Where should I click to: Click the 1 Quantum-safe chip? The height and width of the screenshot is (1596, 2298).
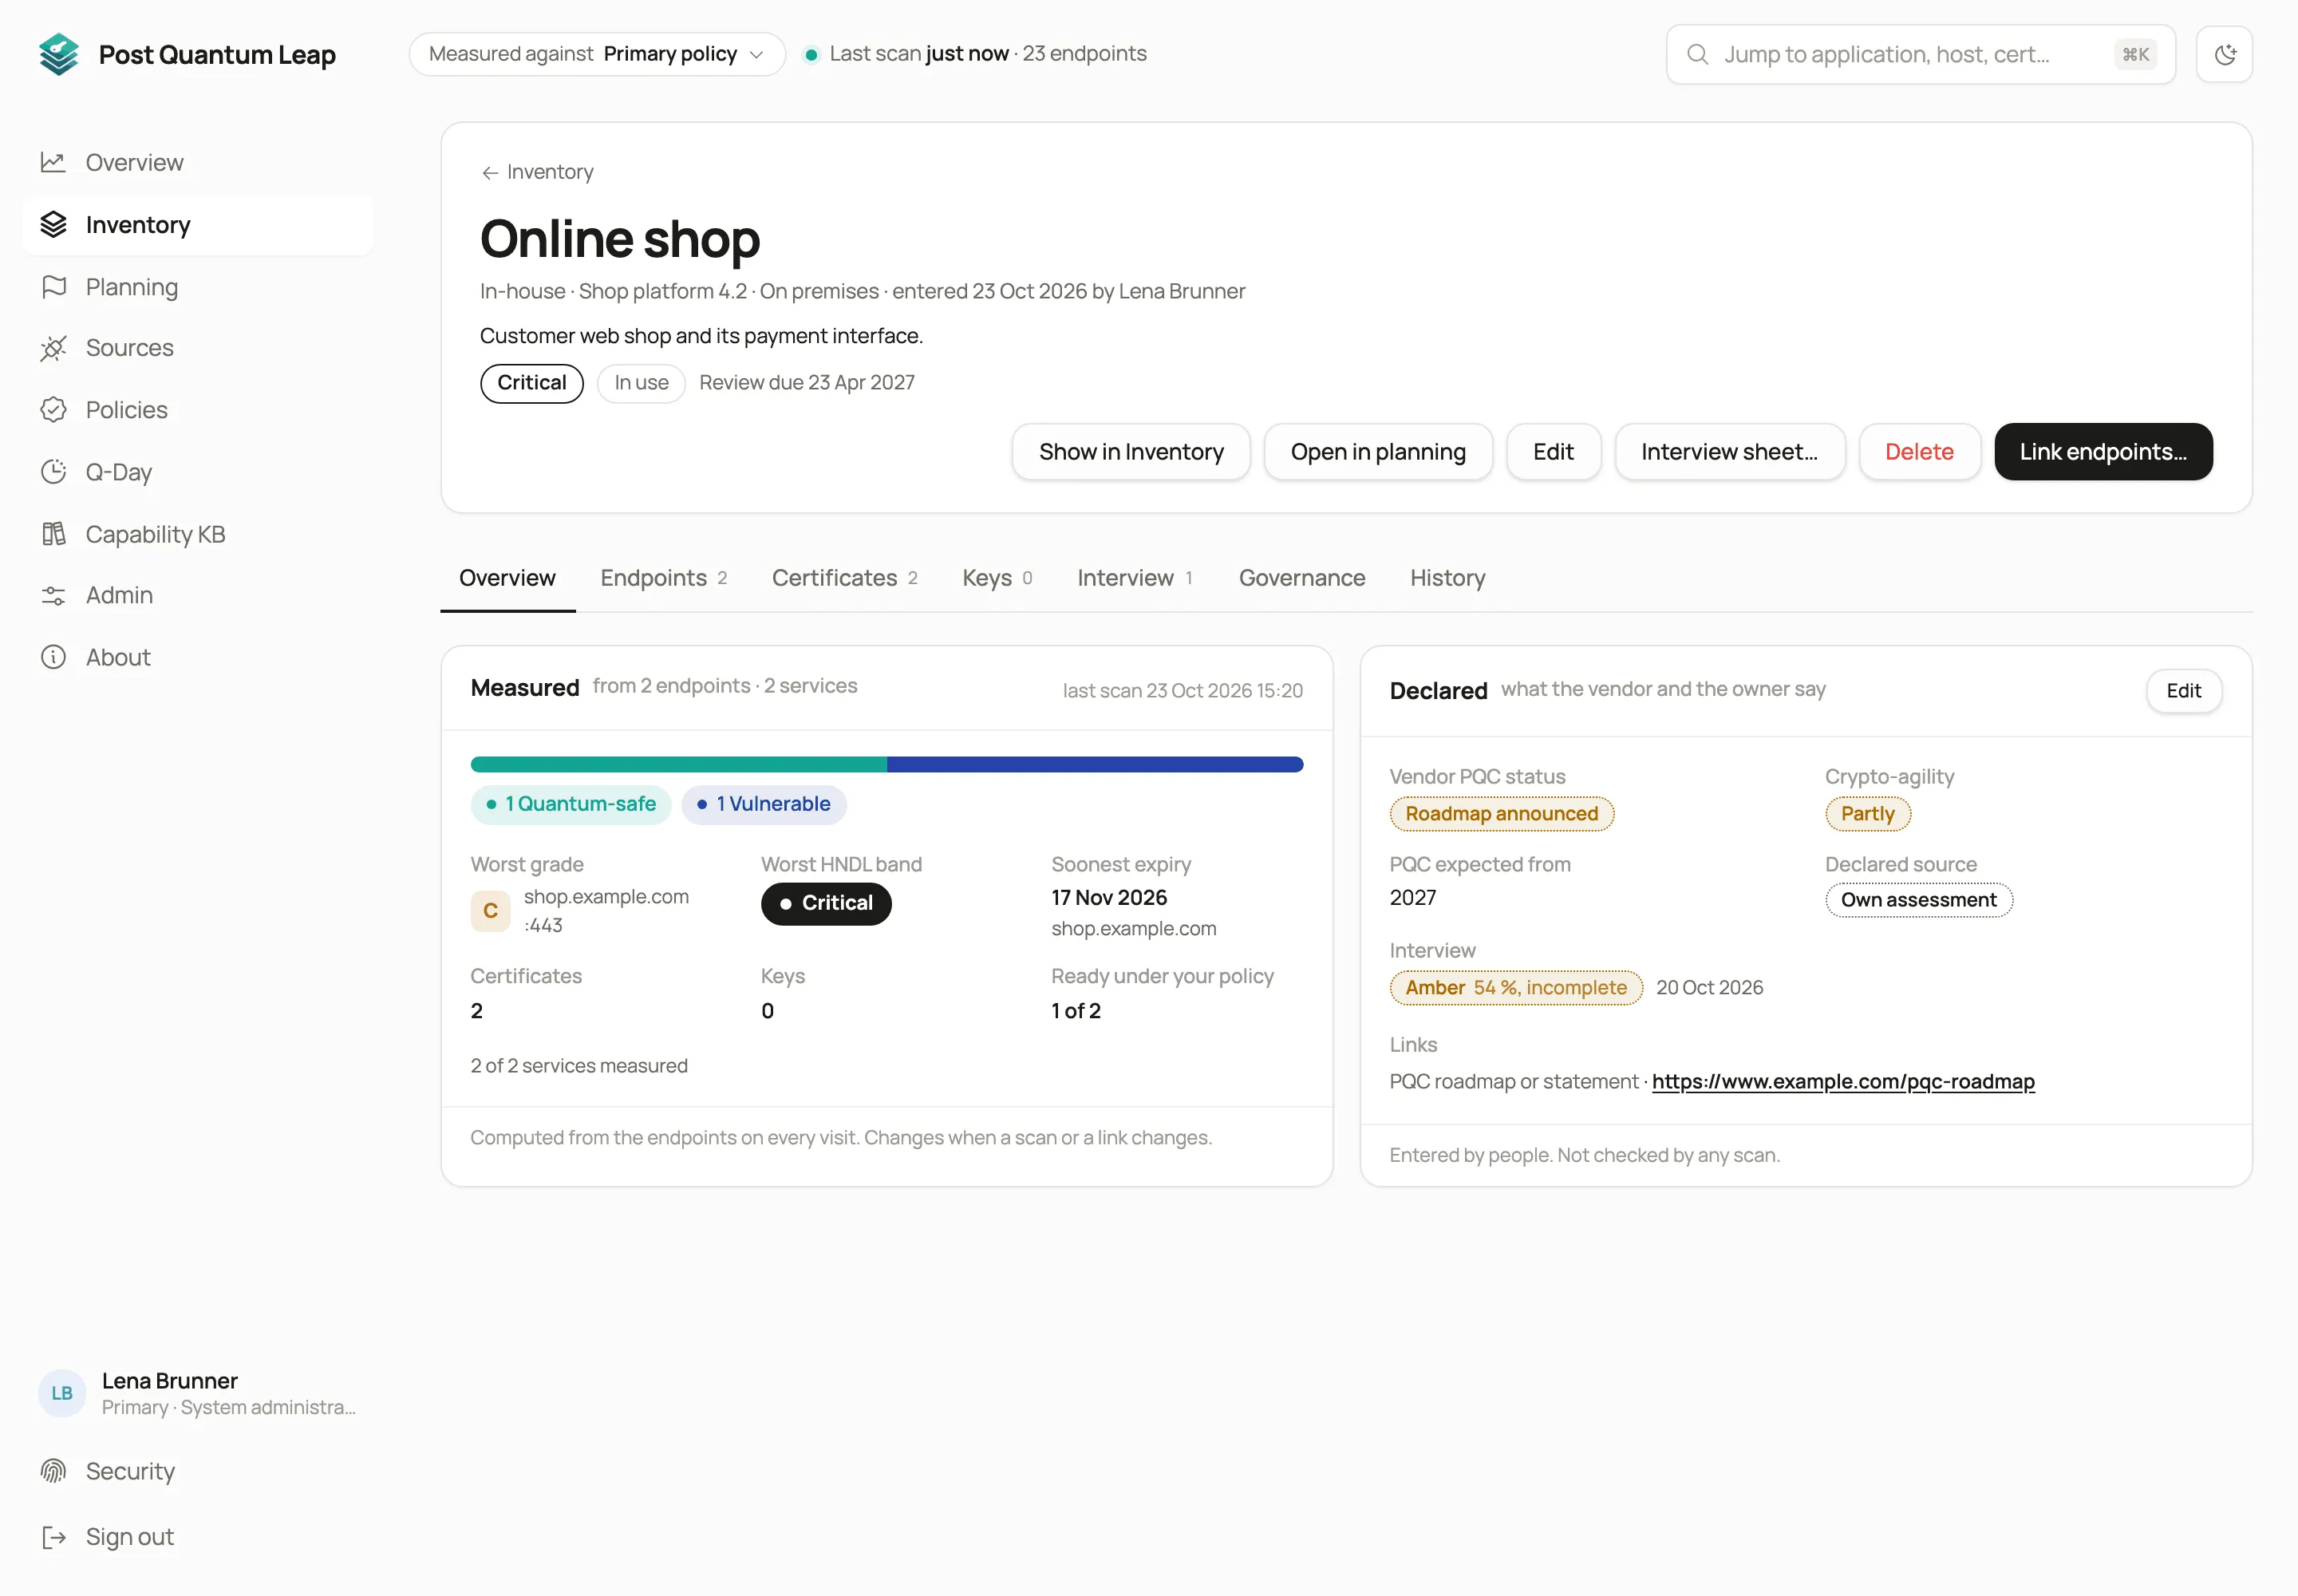click(x=571, y=804)
